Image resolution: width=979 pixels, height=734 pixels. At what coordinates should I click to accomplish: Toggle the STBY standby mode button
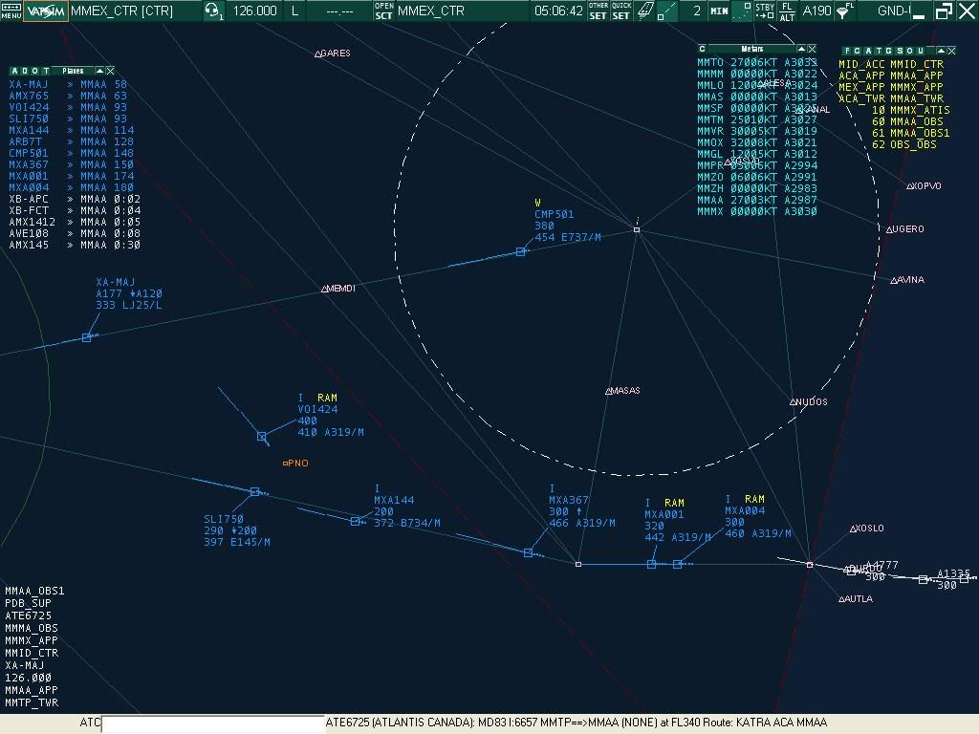point(765,11)
